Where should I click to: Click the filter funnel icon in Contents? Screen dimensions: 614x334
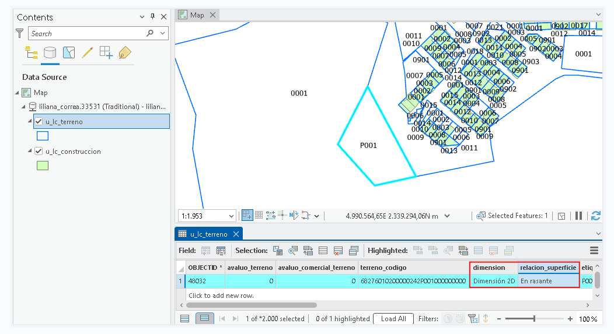tap(20, 33)
